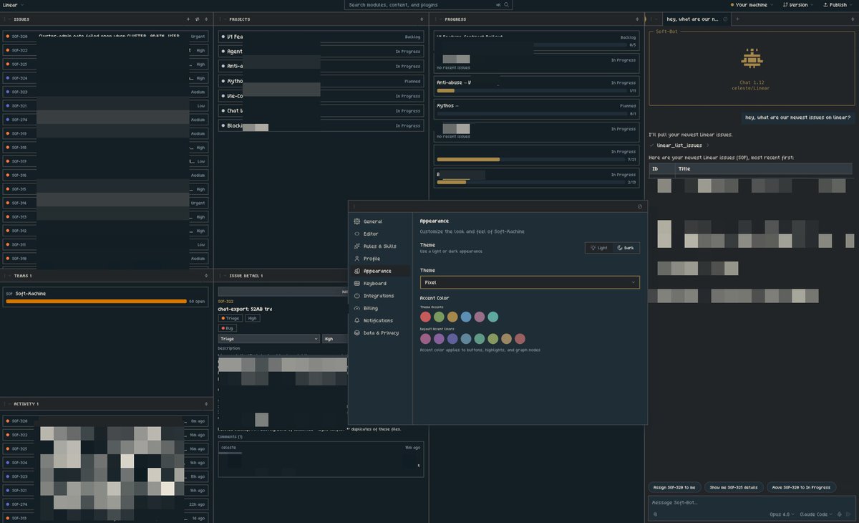This screenshot has height=523, width=859.
Task: Open the Editor settings section
Action: coord(380,234)
